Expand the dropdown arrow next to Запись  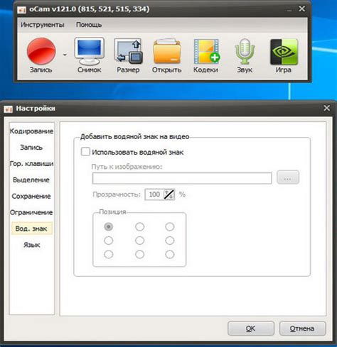(65, 55)
